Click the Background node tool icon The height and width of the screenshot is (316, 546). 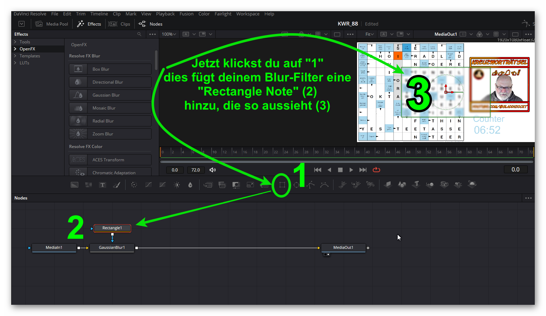[74, 185]
